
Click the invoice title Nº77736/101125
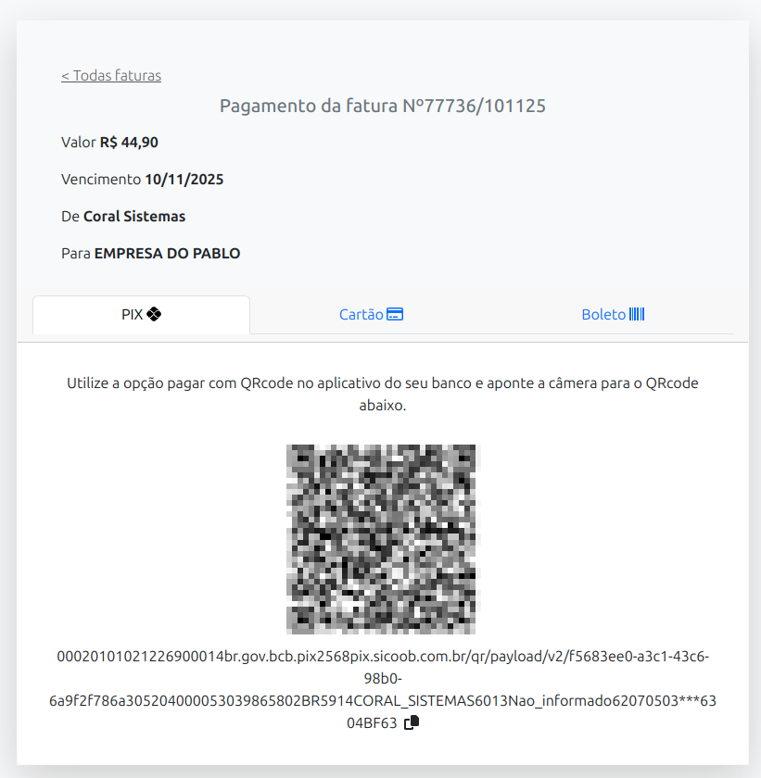coord(474,106)
